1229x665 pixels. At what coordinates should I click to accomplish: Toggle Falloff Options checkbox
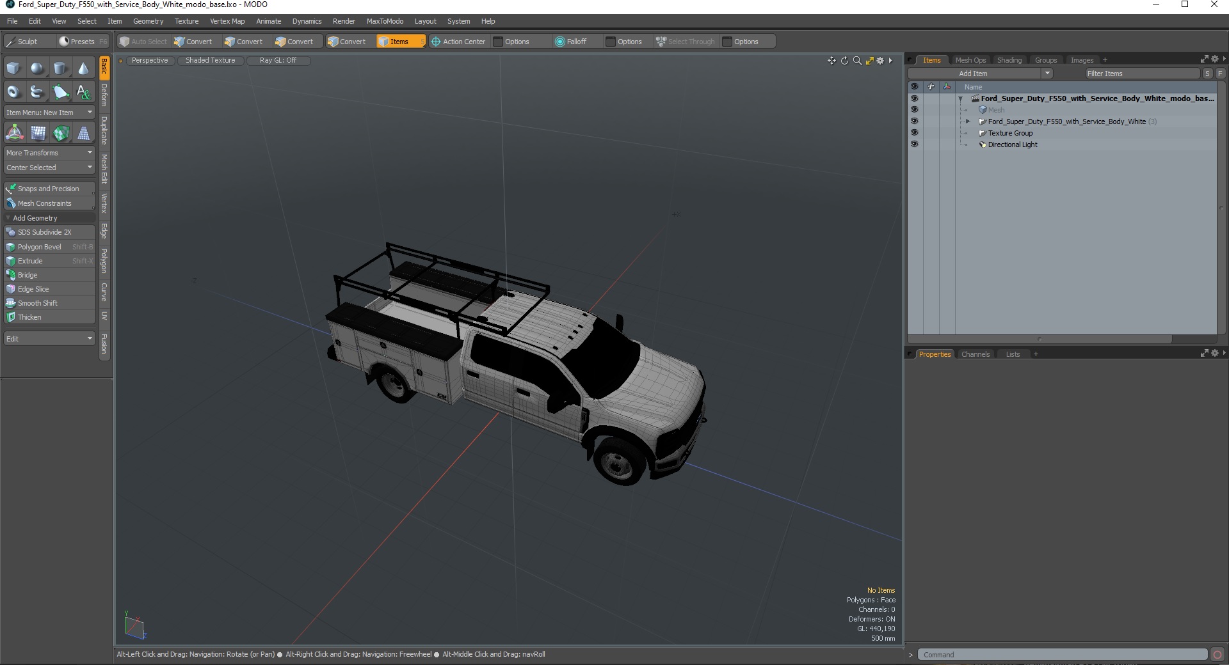611,42
